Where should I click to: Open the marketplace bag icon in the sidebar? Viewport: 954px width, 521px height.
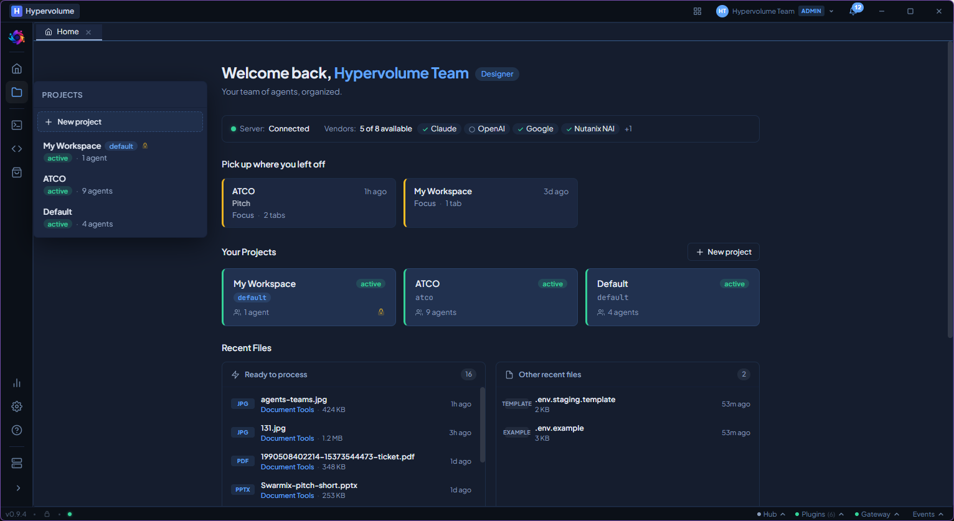click(x=17, y=172)
